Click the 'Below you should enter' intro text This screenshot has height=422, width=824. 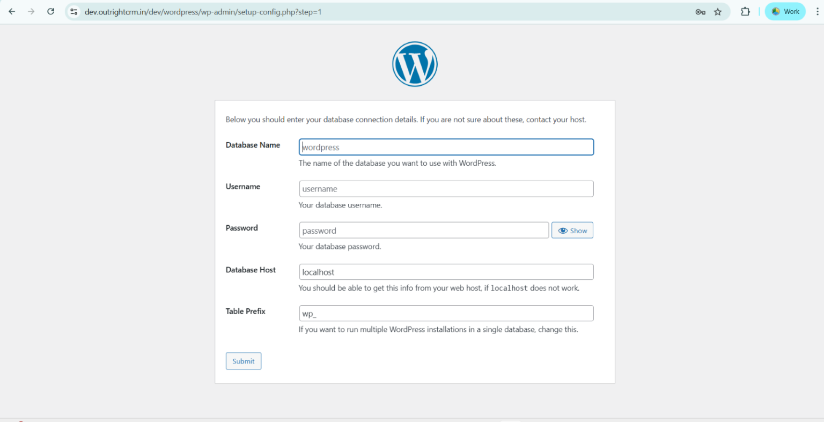tap(406, 120)
